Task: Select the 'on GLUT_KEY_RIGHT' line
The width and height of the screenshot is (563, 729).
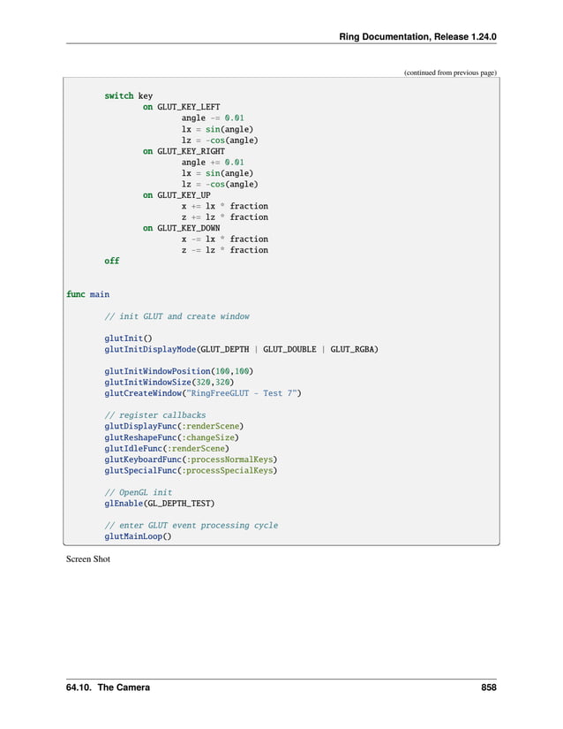Action: 184,151
